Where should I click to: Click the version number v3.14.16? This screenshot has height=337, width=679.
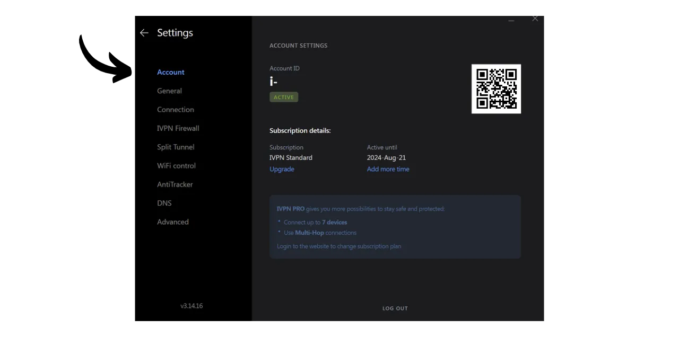click(191, 306)
